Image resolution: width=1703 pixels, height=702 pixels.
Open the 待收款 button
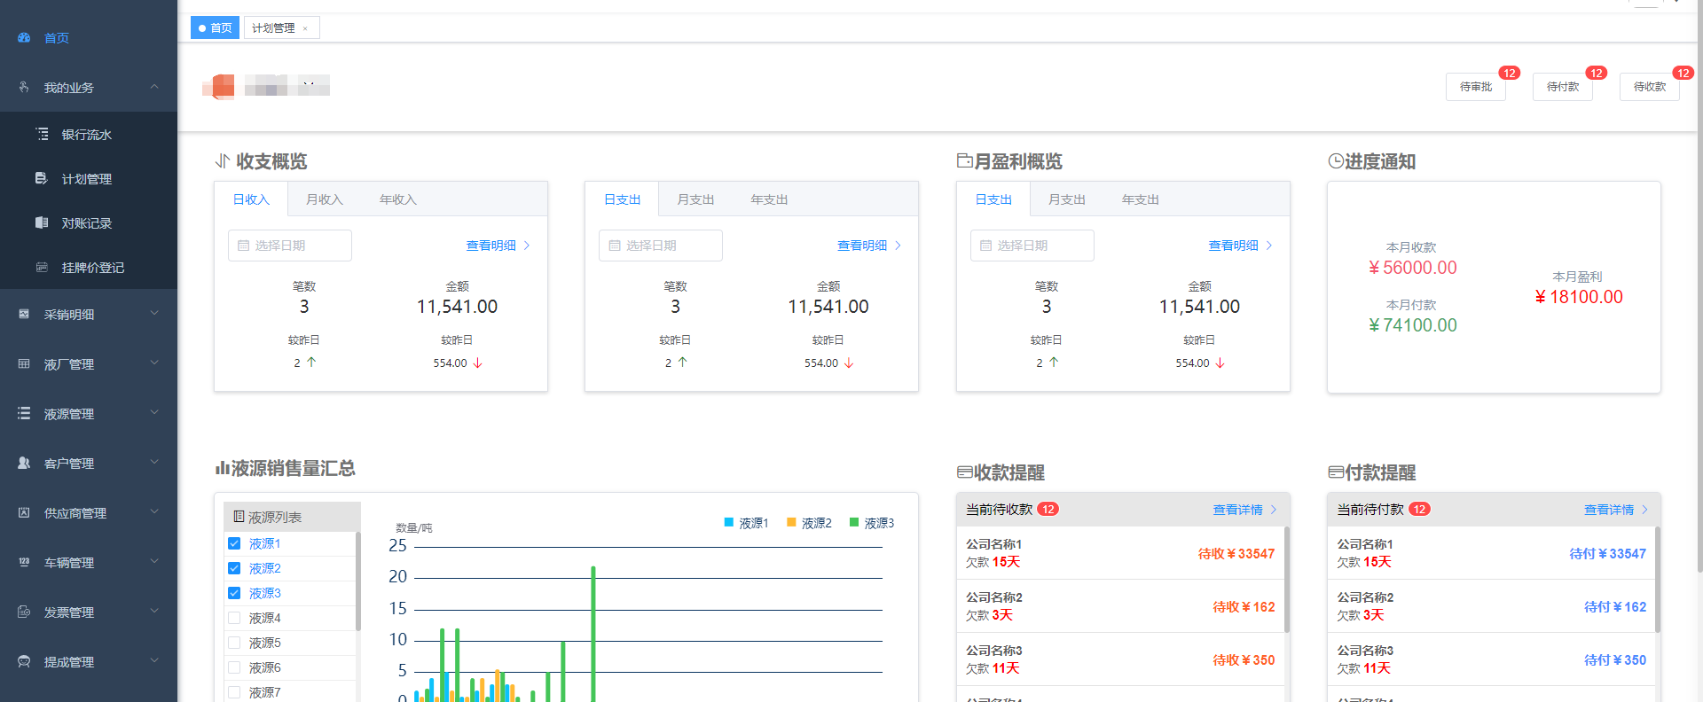point(1650,87)
